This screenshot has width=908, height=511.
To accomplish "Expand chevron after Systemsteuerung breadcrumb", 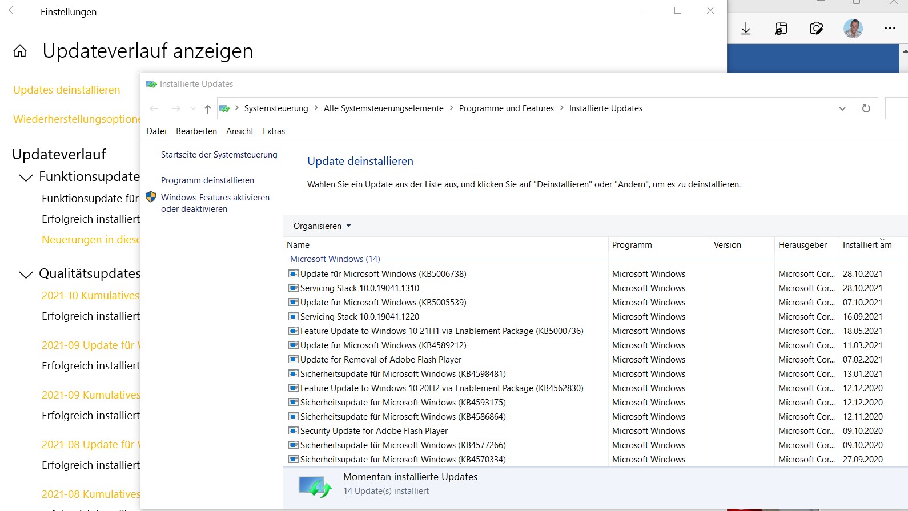I will click(x=316, y=108).
